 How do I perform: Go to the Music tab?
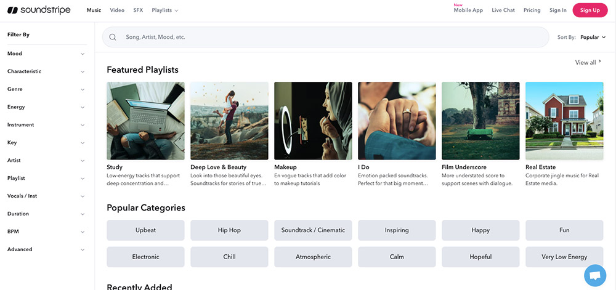94,10
